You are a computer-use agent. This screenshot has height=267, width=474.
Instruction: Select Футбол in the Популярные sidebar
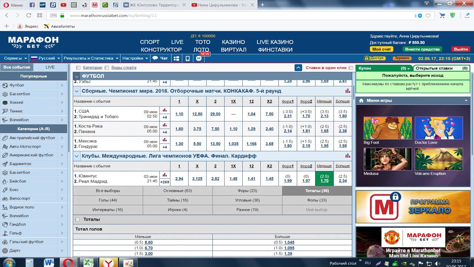point(33,85)
